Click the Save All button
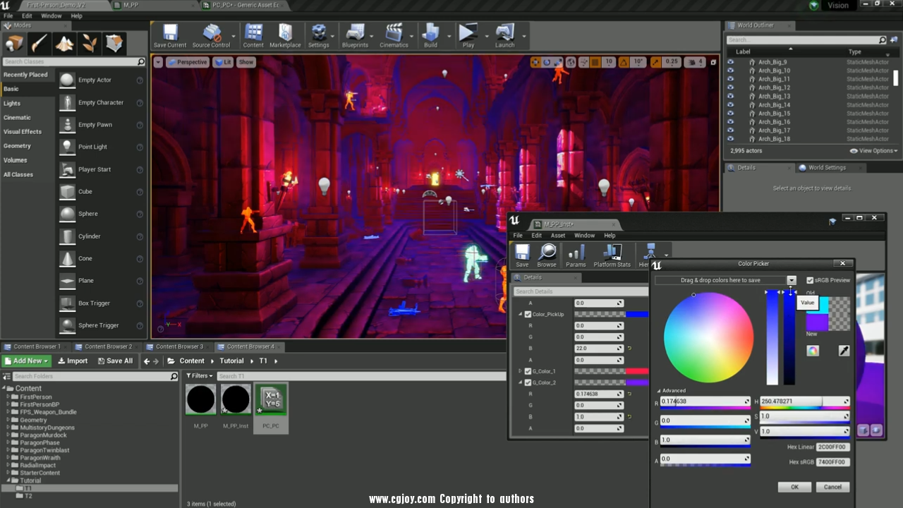Screen dimensions: 903x508 [114, 361]
